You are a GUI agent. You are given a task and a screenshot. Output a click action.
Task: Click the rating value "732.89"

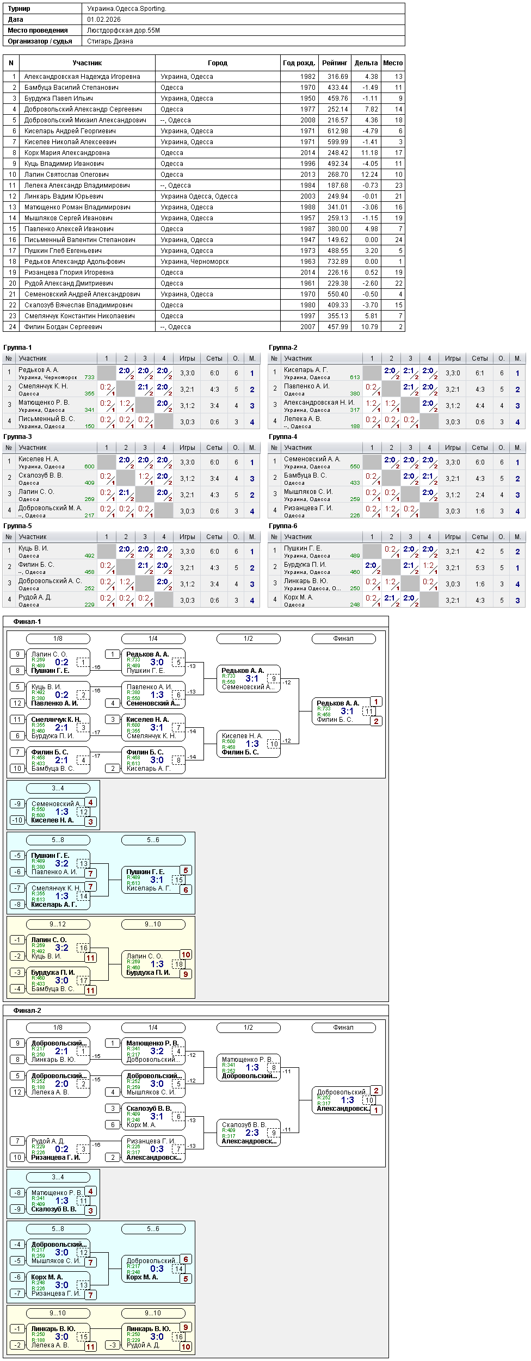(x=338, y=262)
